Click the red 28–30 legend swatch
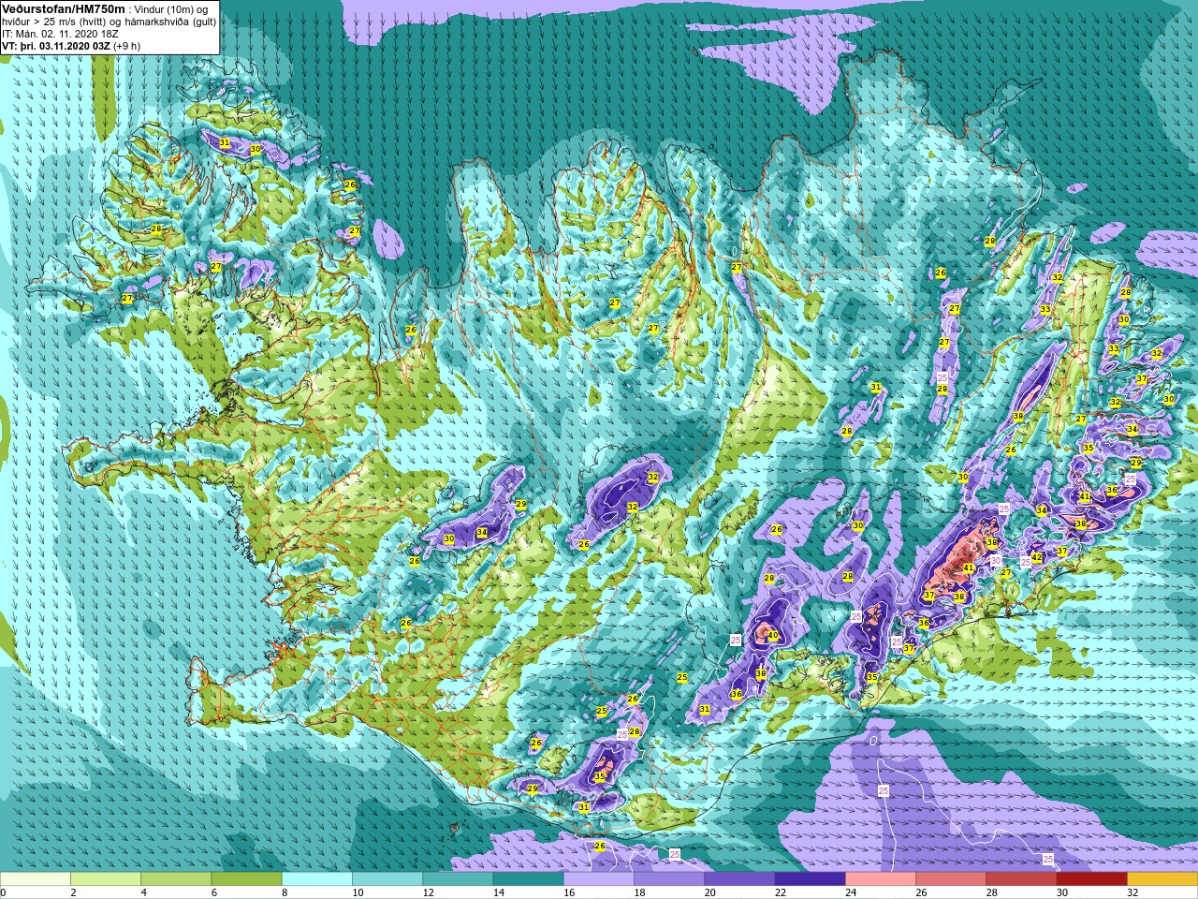 pos(1021,879)
